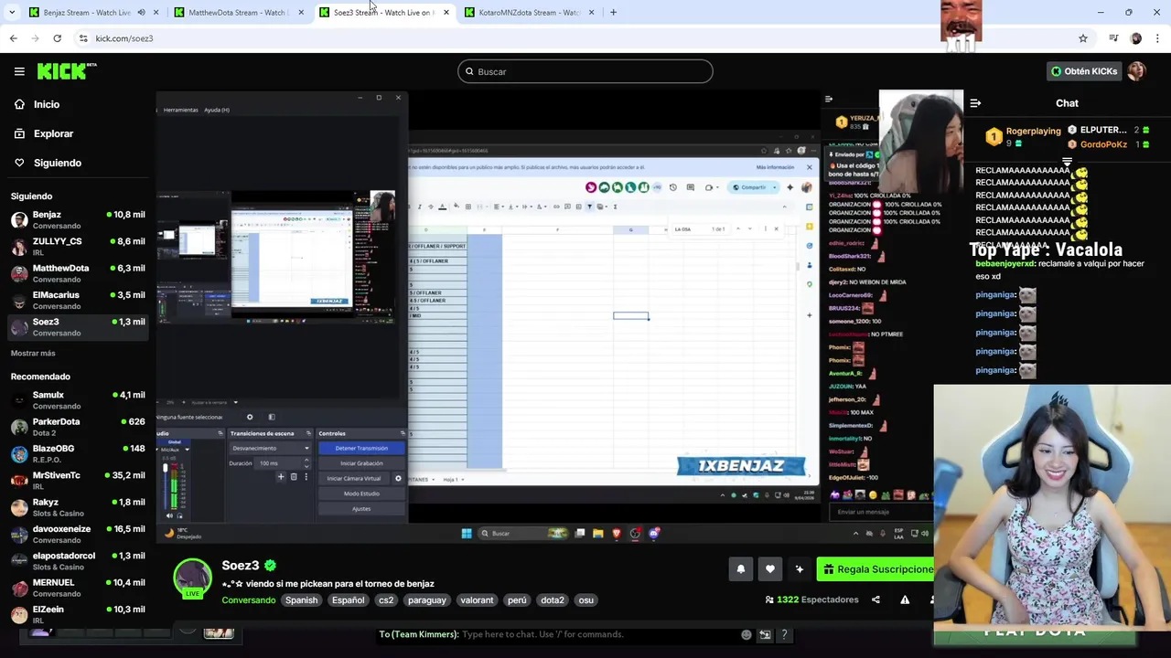The height and width of the screenshot is (658, 1171).
Task: Expand Mostrar más in Siguiendo list
Action: coord(33,353)
